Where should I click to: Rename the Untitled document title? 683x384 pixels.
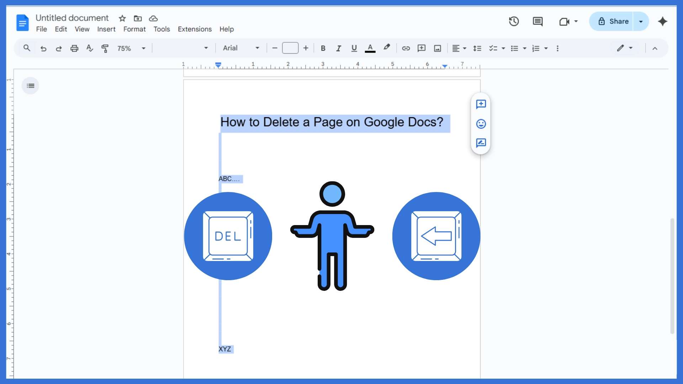72,18
